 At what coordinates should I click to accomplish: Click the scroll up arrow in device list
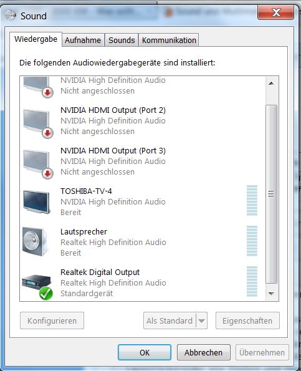(x=271, y=84)
